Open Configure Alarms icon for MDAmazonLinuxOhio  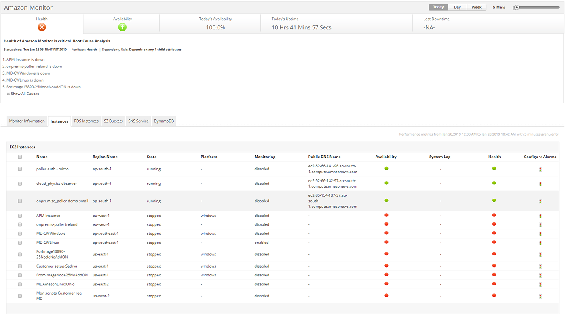click(540, 285)
